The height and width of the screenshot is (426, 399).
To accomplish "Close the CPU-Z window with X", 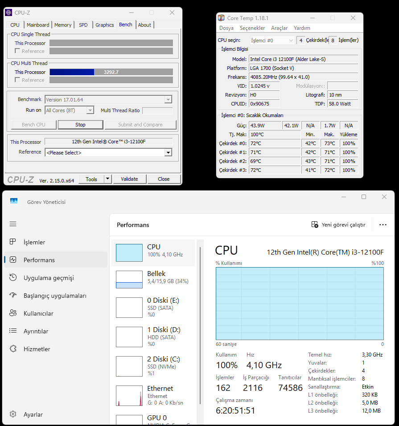I will coord(172,12).
